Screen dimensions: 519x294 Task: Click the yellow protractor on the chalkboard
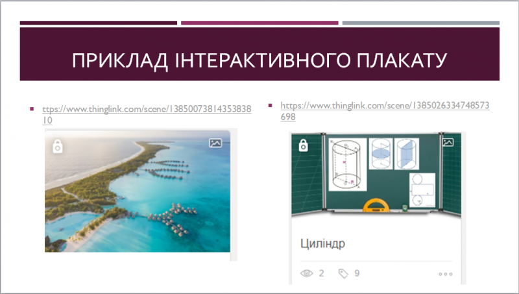click(x=376, y=205)
